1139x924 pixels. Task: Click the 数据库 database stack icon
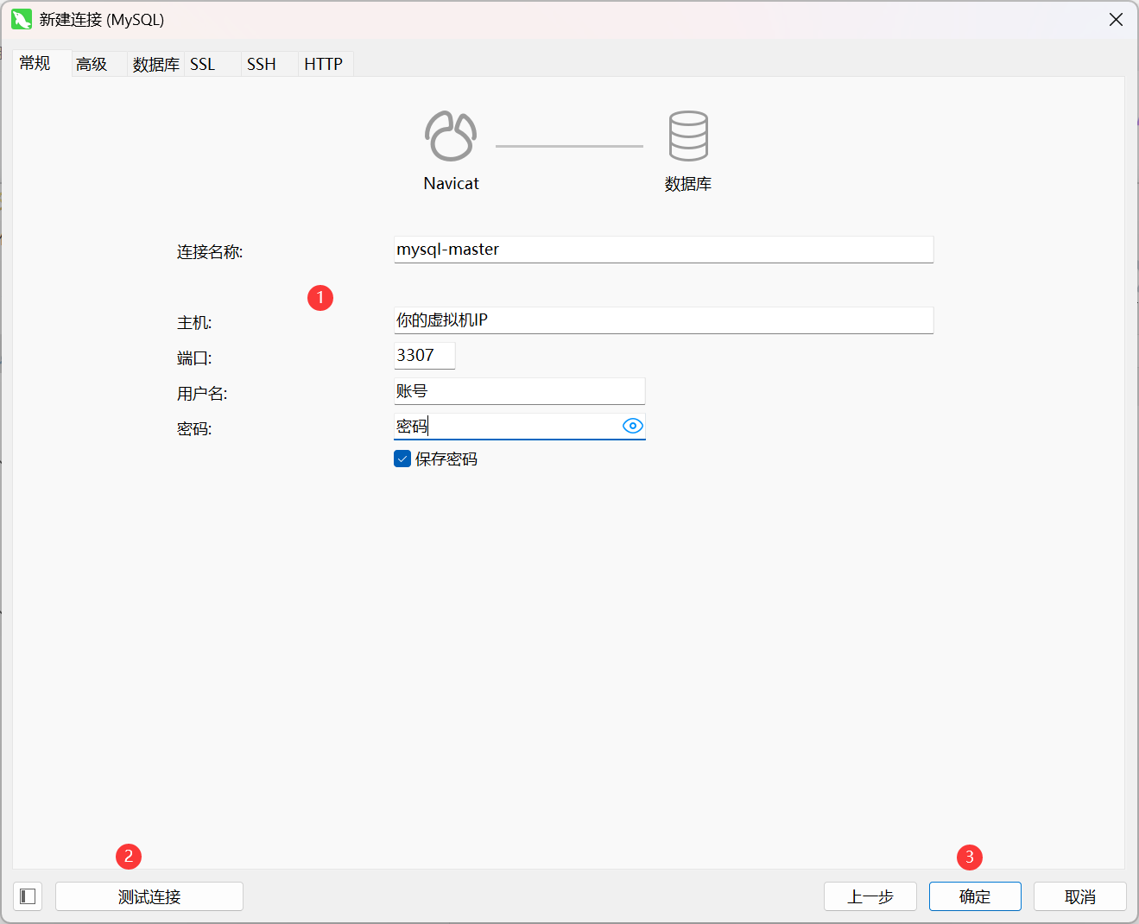(688, 135)
